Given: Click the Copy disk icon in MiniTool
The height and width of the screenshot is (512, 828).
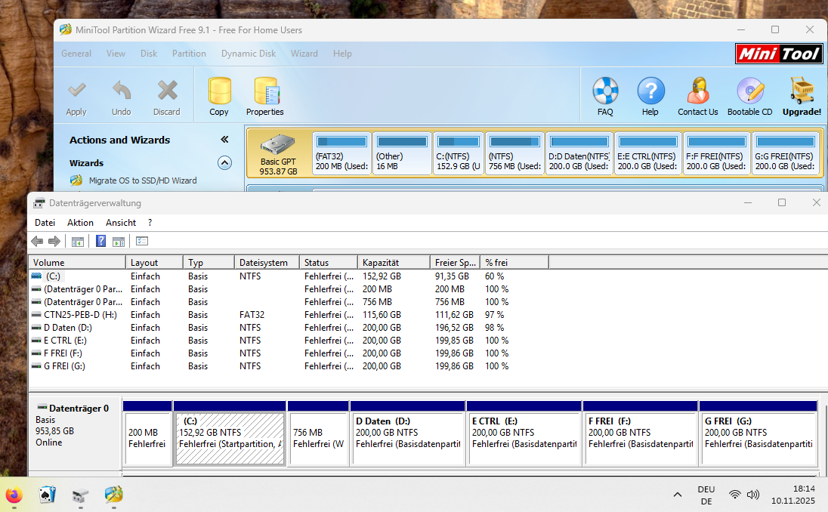Looking at the screenshot, I should pos(219,91).
